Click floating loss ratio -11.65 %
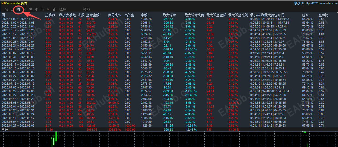This screenshot has height=147, width=338. pos(190,91)
